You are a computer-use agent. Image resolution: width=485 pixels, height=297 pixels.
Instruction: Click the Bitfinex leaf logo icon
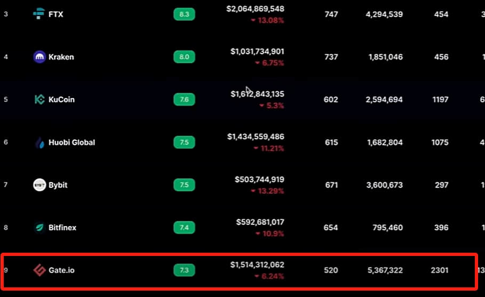click(39, 228)
